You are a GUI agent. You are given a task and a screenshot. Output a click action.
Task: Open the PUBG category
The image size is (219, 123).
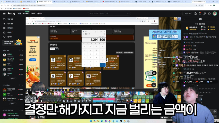[x=13, y=99]
